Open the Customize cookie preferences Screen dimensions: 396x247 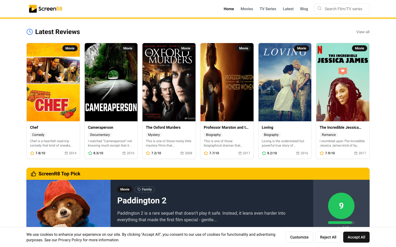[299, 237]
